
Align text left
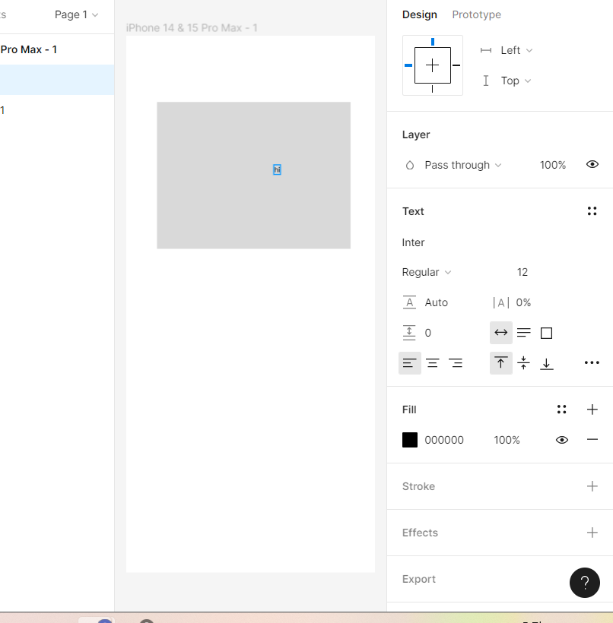tap(410, 362)
